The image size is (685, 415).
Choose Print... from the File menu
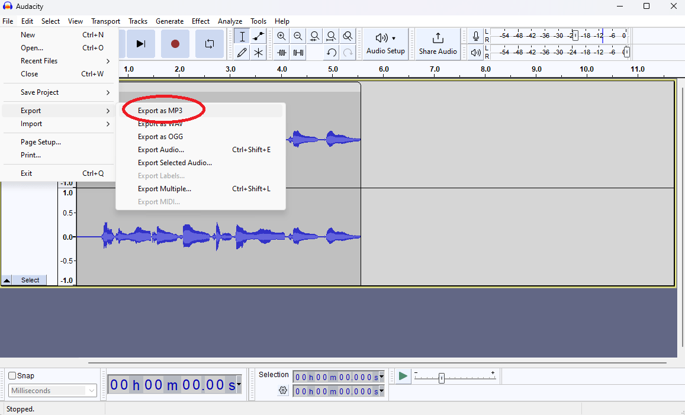pyautogui.click(x=58, y=155)
